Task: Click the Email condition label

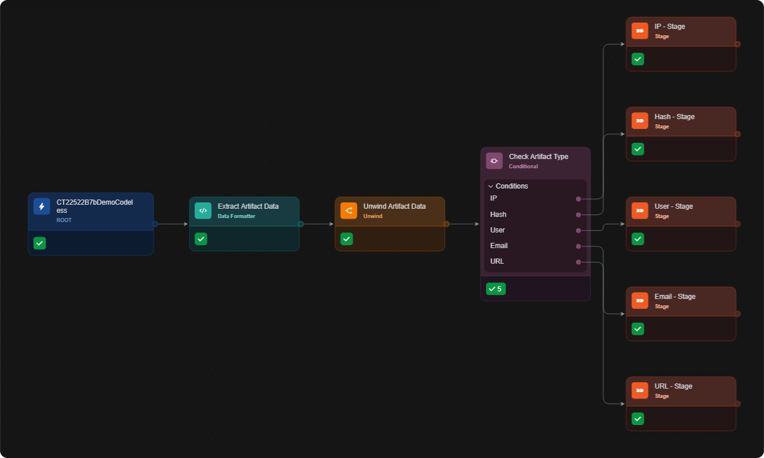Action: 499,246
